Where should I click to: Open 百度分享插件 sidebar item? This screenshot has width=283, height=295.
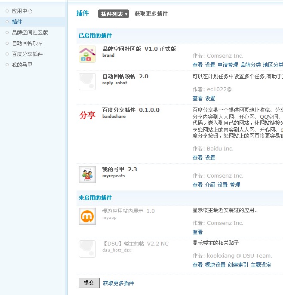[x=27, y=54]
